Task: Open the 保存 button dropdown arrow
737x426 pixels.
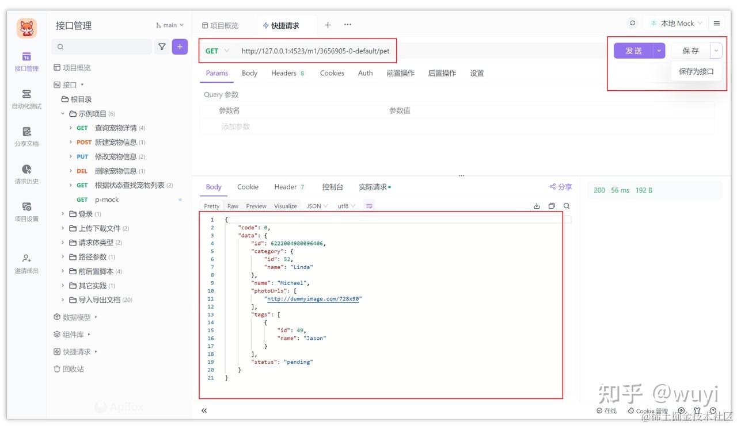Action: tap(716, 51)
